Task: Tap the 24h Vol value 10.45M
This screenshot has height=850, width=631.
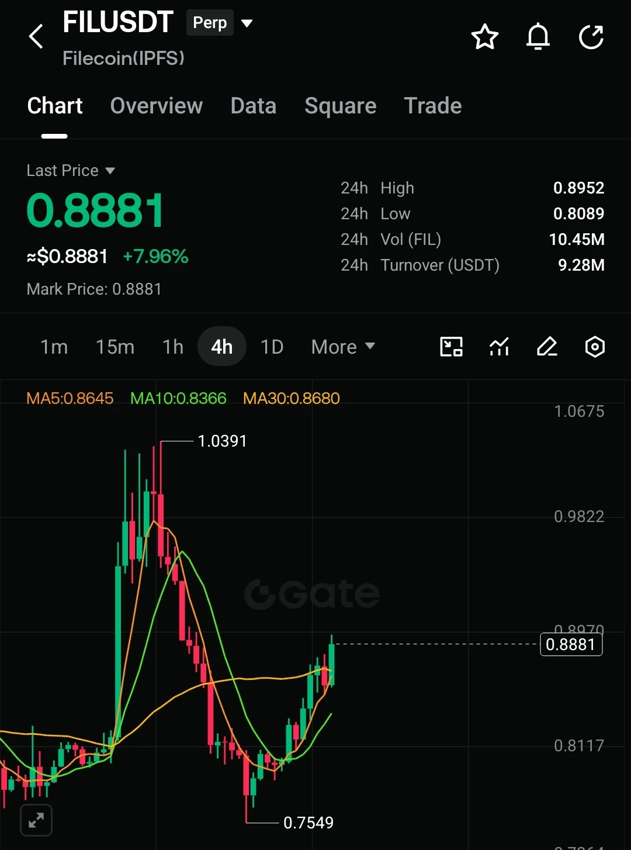Action: [x=577, y=240]
